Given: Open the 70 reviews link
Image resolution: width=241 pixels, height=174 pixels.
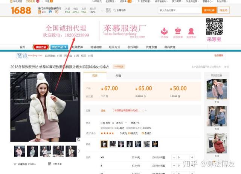Looking at the screenshot, I should (146, 133).
